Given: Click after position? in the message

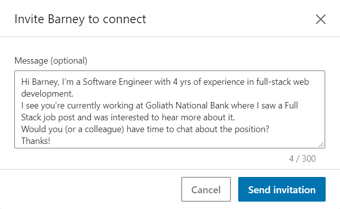Looking at the screenshot, I should (x=269, y=129).
